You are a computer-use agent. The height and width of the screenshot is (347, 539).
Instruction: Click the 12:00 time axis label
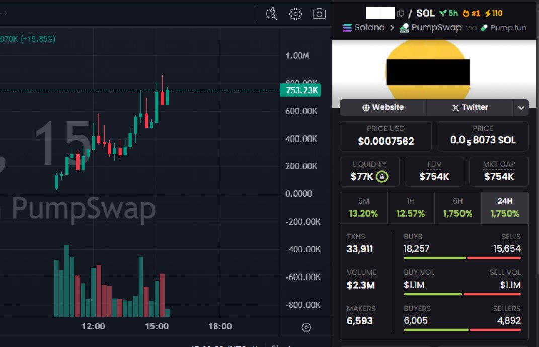[93, 326]
